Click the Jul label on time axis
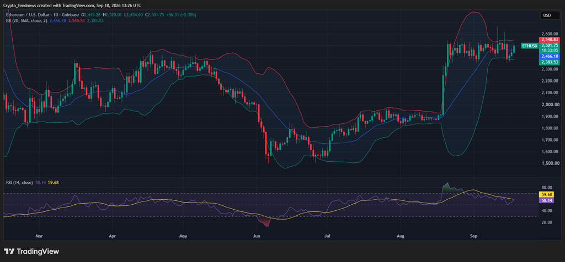Image resolution: width=565 pixels, height=262 pixels. tap(327, 236)
